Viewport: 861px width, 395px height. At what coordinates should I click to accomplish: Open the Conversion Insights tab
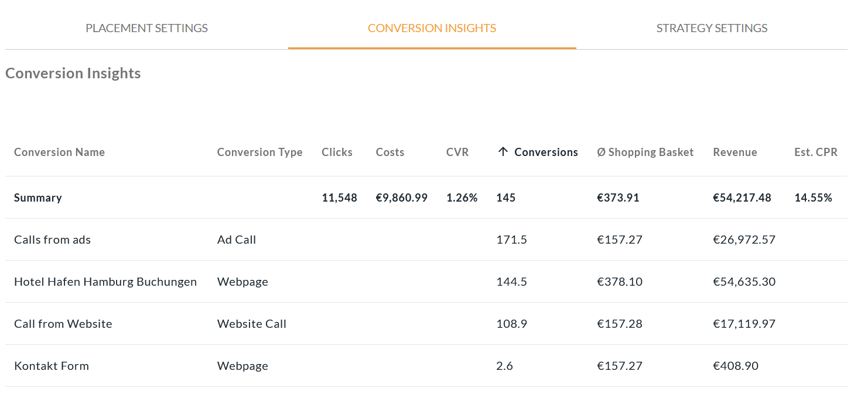coord(432,28)
